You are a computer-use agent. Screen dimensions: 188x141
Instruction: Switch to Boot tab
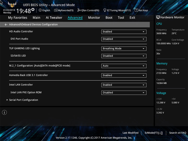109,18
